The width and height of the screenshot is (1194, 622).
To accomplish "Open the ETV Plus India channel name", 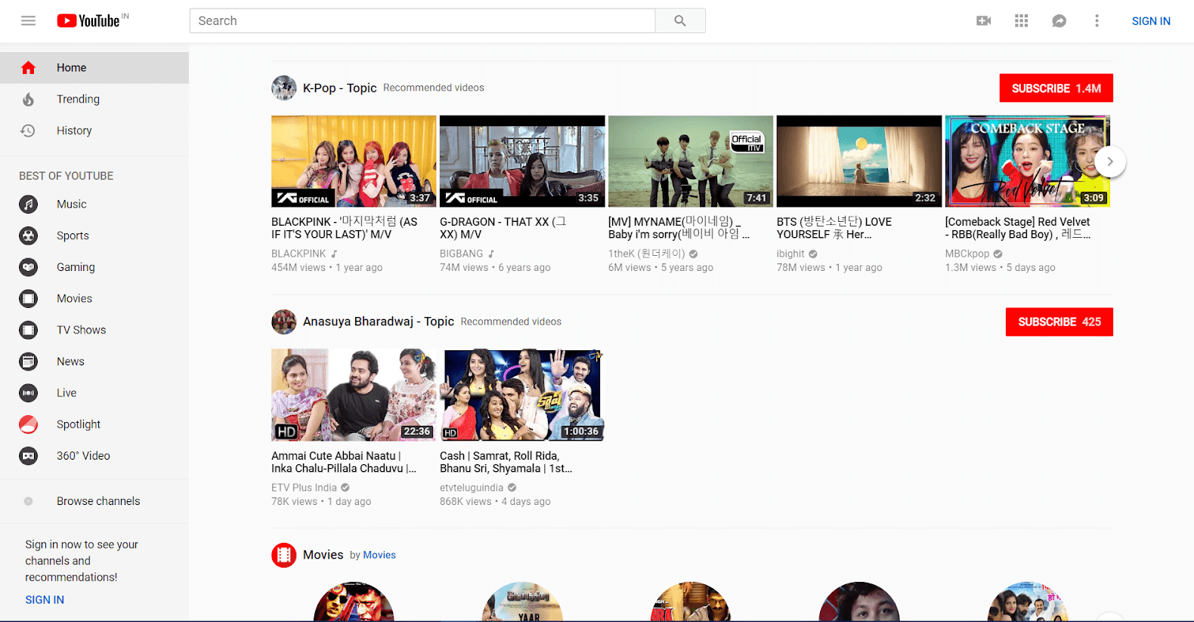I will pyautogui.click(x=304, y=488).
